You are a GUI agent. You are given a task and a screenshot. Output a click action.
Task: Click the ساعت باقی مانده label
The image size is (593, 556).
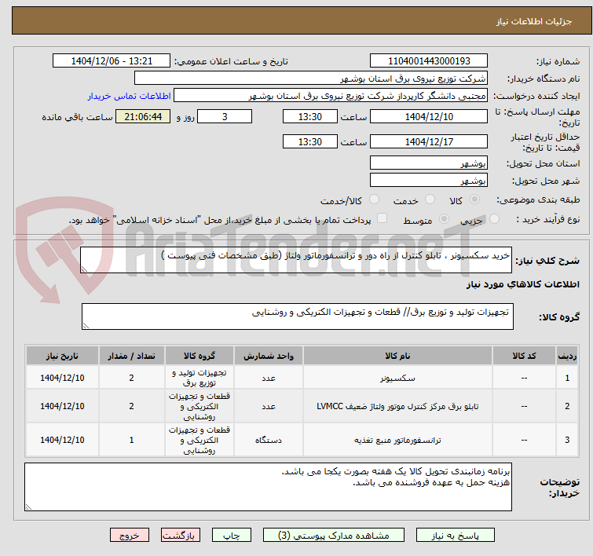77,117
